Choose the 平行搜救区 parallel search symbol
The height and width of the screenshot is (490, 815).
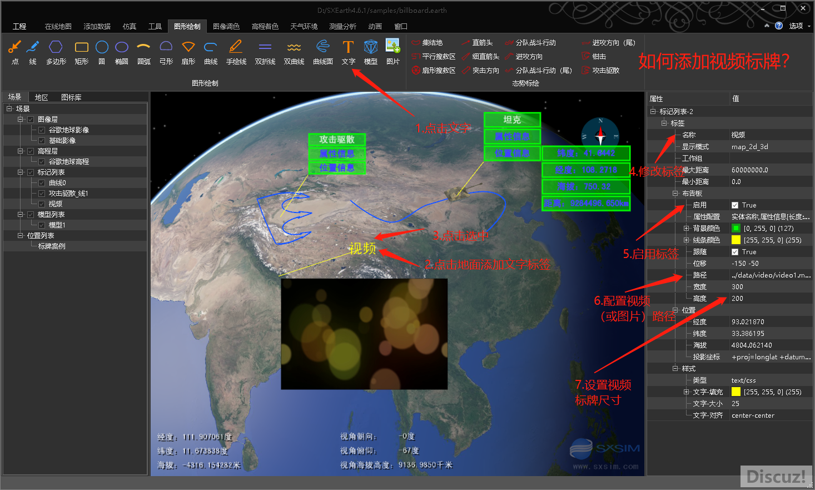coord(434,57)
